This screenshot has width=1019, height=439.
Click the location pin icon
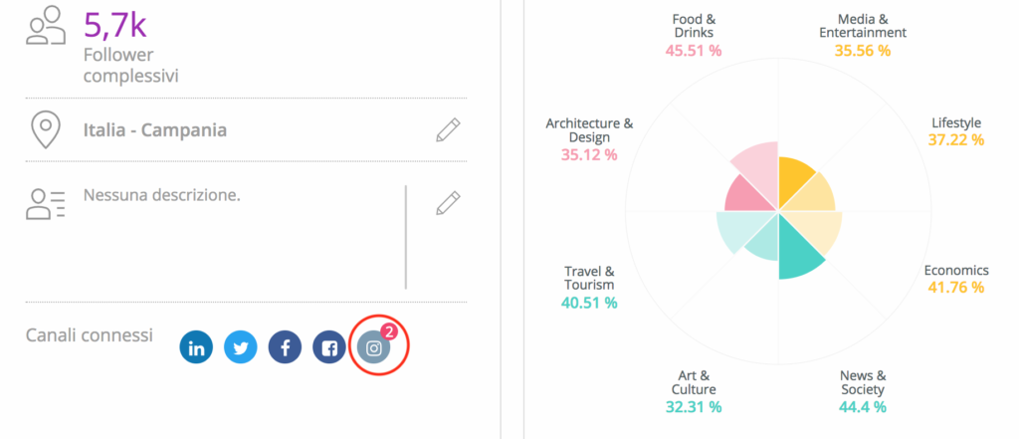click(46, 130)
